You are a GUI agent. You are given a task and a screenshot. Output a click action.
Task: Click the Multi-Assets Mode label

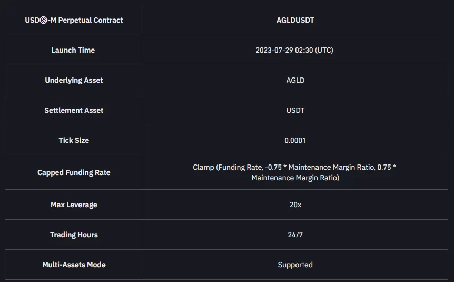point(74,265)
